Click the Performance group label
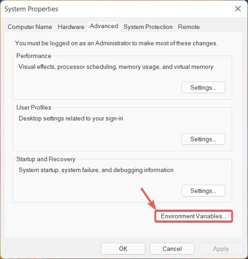 click(34, 56)
